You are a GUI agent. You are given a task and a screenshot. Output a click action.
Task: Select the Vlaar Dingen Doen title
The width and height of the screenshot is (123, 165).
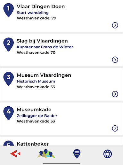41,6
